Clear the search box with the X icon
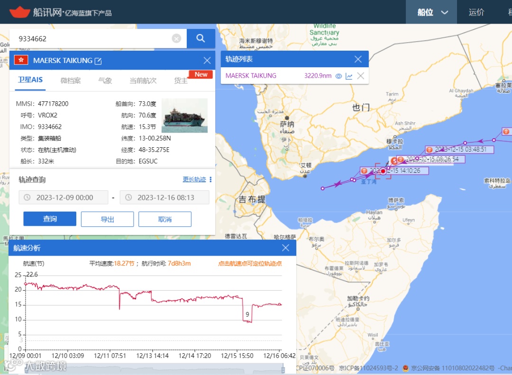 [x=176, y=39]
